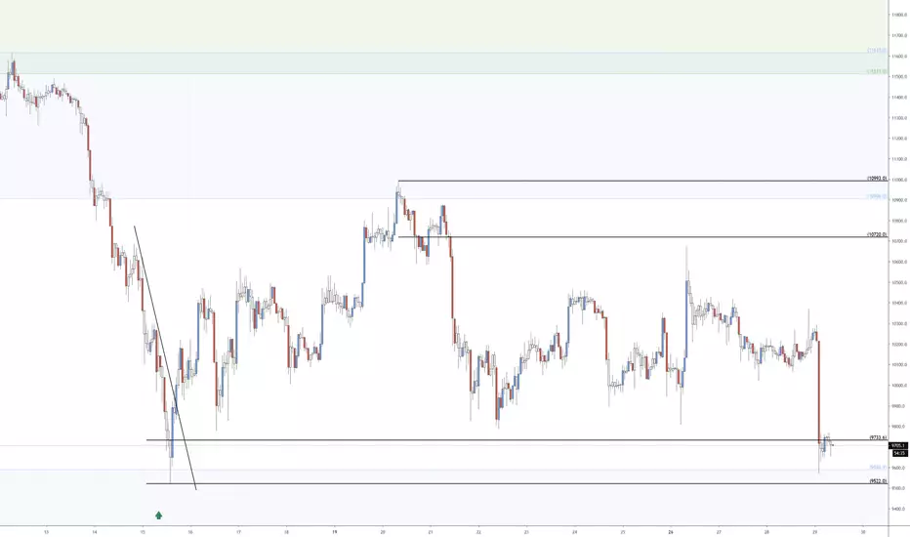Select the 9733.6 support line label

coord(878,437)
